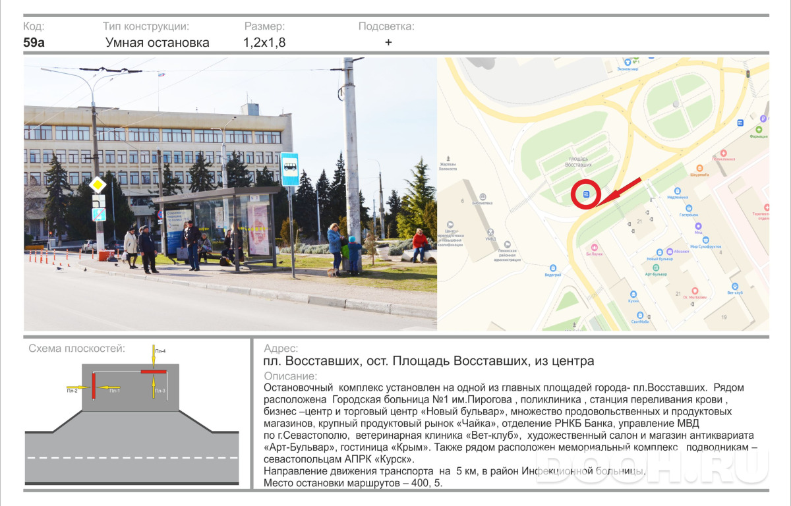Click the bus stop marker inside the red circle

[x=586, y=194]
